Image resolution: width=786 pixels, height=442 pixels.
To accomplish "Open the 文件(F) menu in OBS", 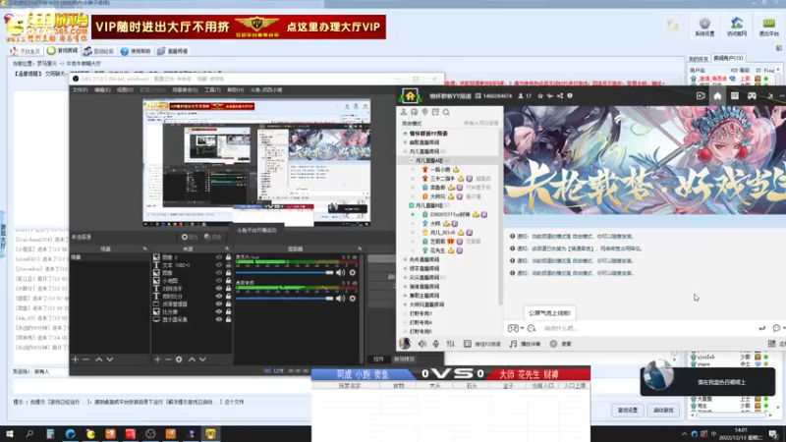I will point(80,90).
